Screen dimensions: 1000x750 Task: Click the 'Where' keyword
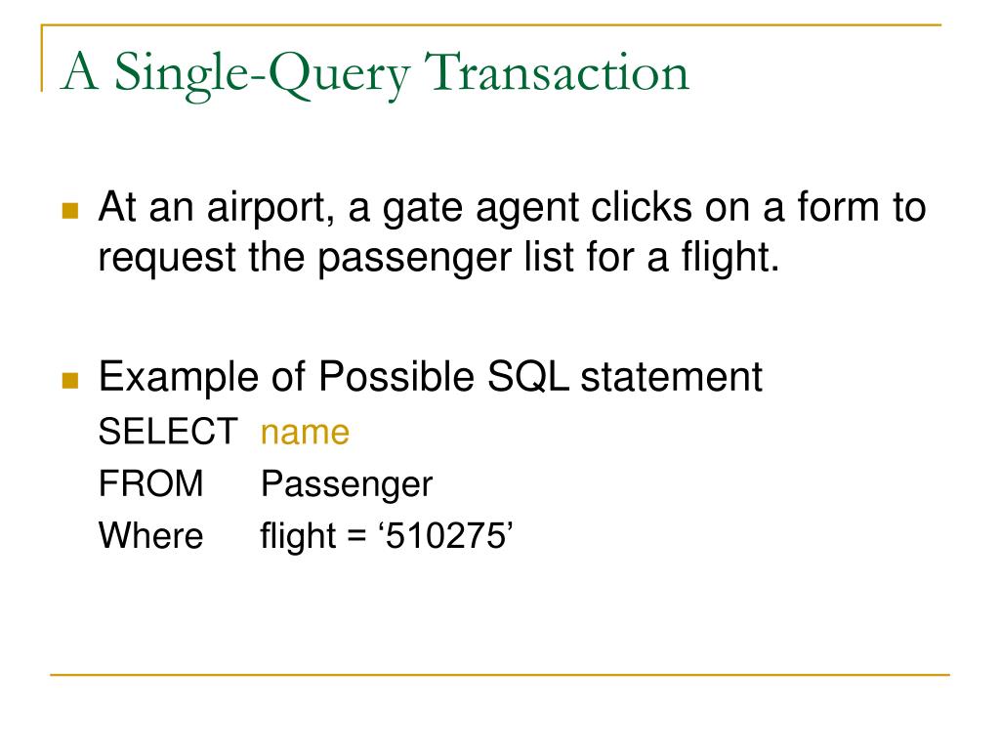click(x=151, y=535)
